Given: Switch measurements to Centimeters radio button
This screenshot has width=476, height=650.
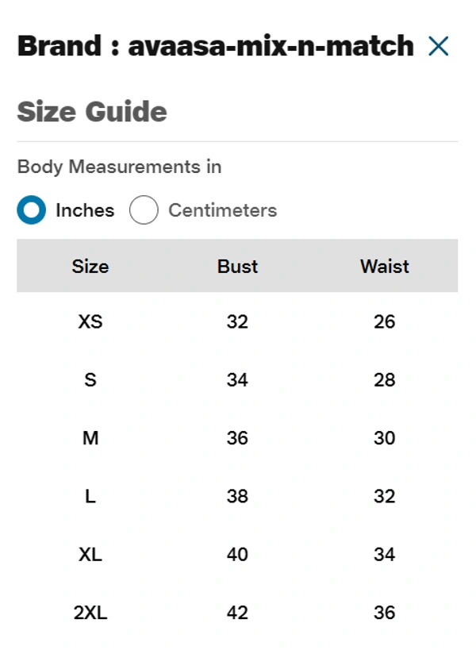Looking at the screenshot, I should [x=144, y=210].
